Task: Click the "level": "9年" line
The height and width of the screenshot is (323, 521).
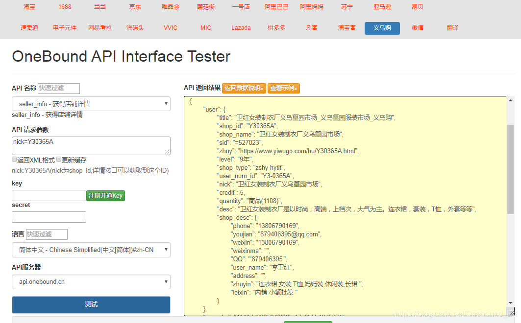Action: click(235, 159)
